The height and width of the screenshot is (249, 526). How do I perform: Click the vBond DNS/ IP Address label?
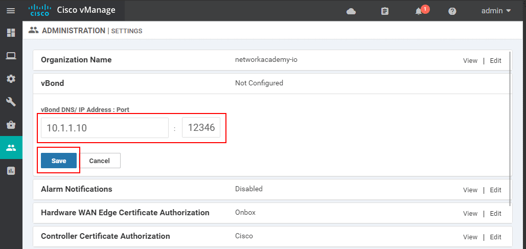(x=85, y=109)
